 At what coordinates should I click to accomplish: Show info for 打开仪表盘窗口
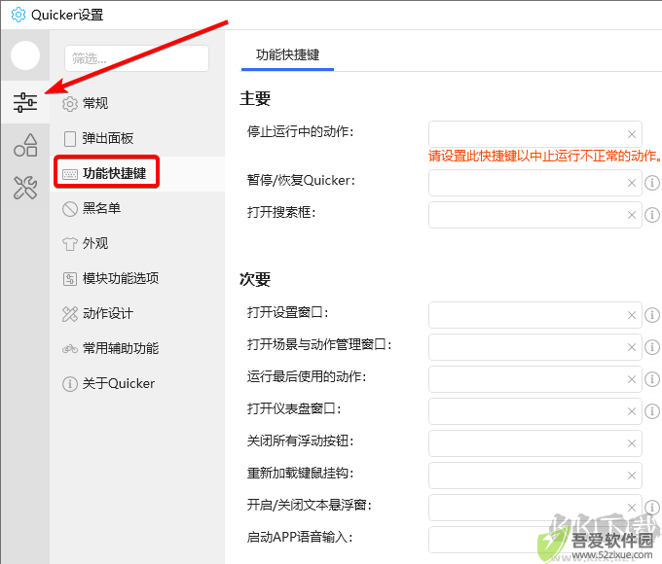(652, 411)
